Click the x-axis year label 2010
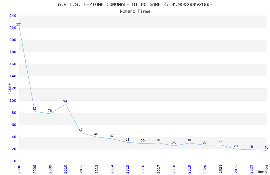 [65, 169]
